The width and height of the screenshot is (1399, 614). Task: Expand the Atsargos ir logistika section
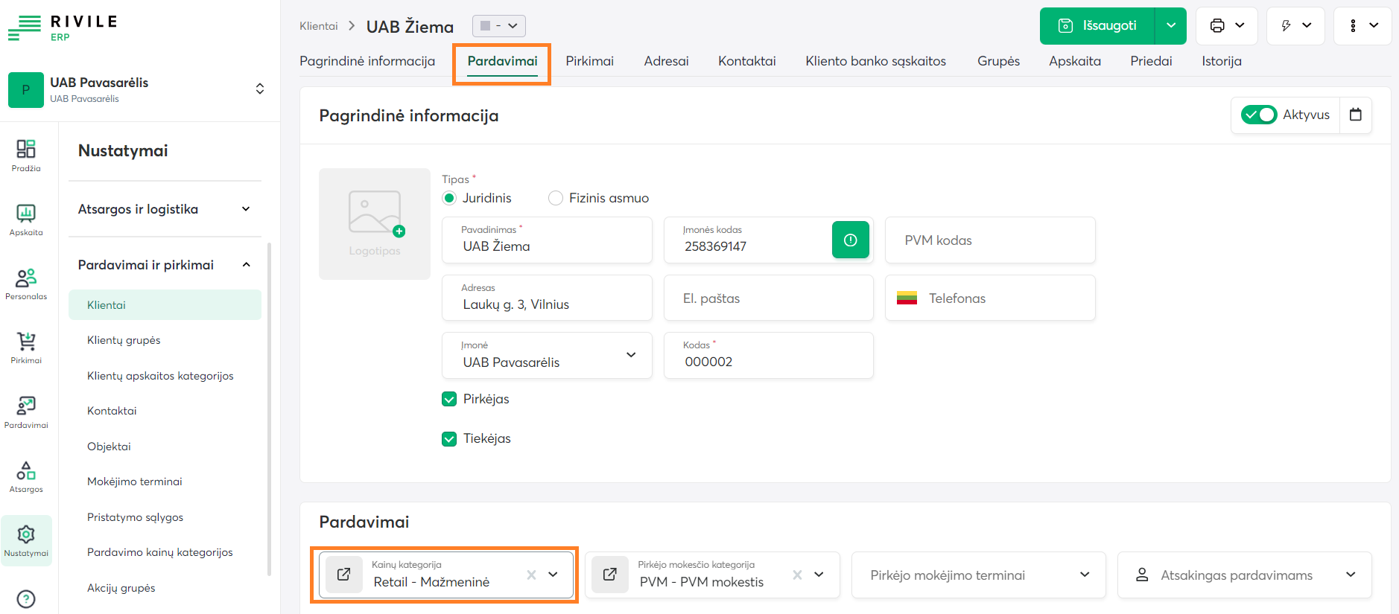165,209
